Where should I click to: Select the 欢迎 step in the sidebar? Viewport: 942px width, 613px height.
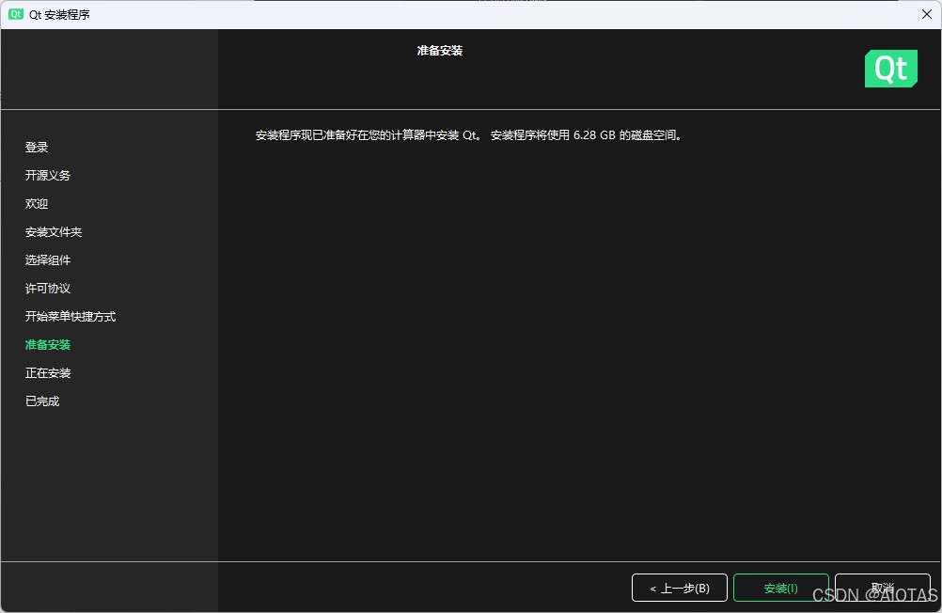(37, 204)
